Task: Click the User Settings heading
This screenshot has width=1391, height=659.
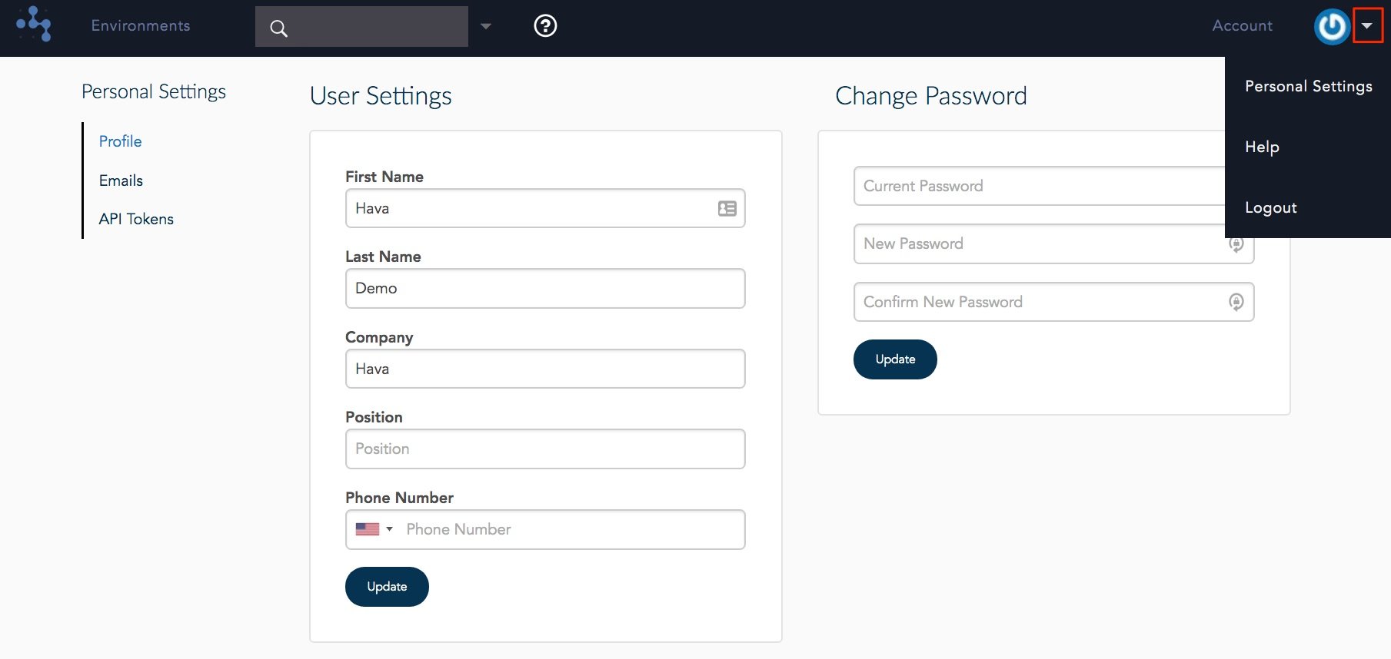Action: (x=381, y=96)
